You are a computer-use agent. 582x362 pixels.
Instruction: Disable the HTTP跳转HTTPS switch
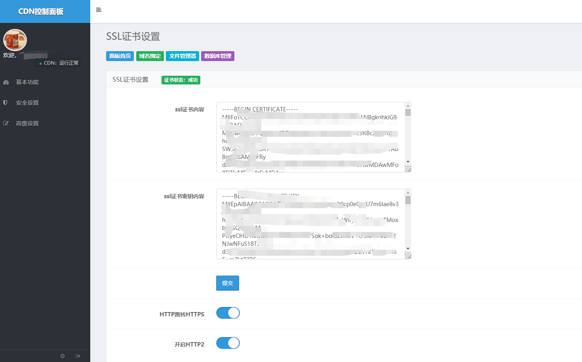pyautogui.click(x=228, y=313)
